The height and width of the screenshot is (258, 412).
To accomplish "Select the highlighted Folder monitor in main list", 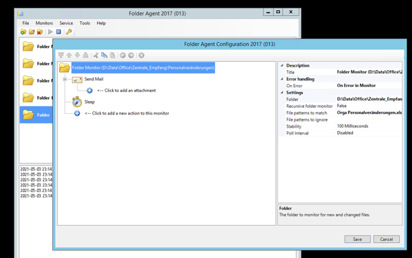I will click(36, 115).
